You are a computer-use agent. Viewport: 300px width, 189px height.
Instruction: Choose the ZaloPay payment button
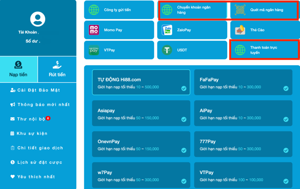click(x=192, y=30)
